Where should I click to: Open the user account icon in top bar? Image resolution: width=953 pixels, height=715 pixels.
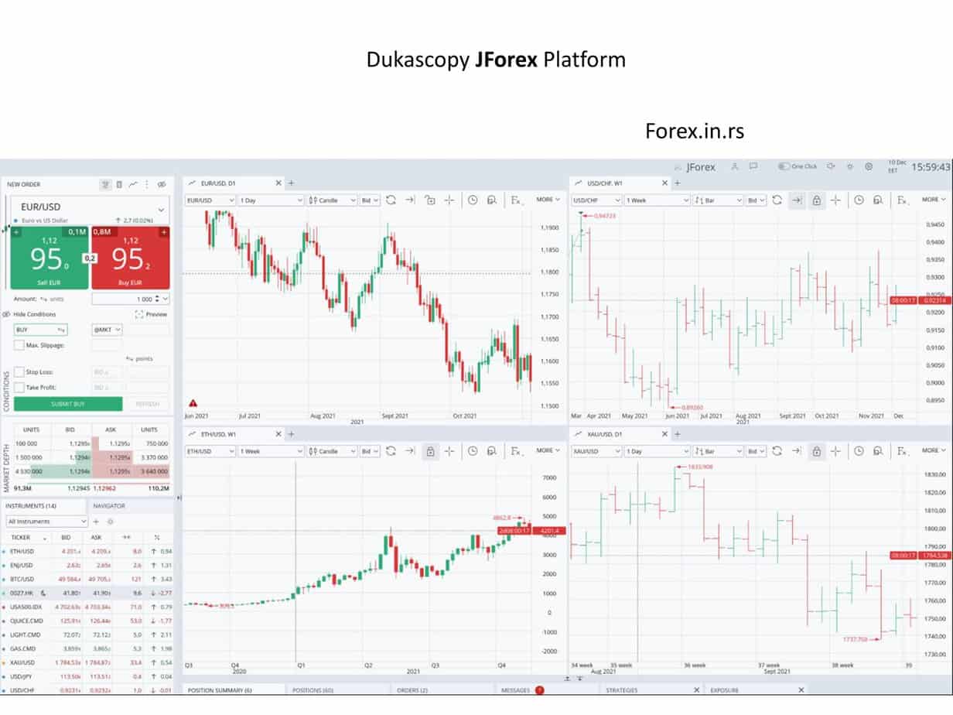734,166
